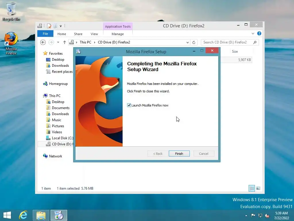Go up one folder level
The width and height of the screenshot is (294, 221).
point(65,42)
